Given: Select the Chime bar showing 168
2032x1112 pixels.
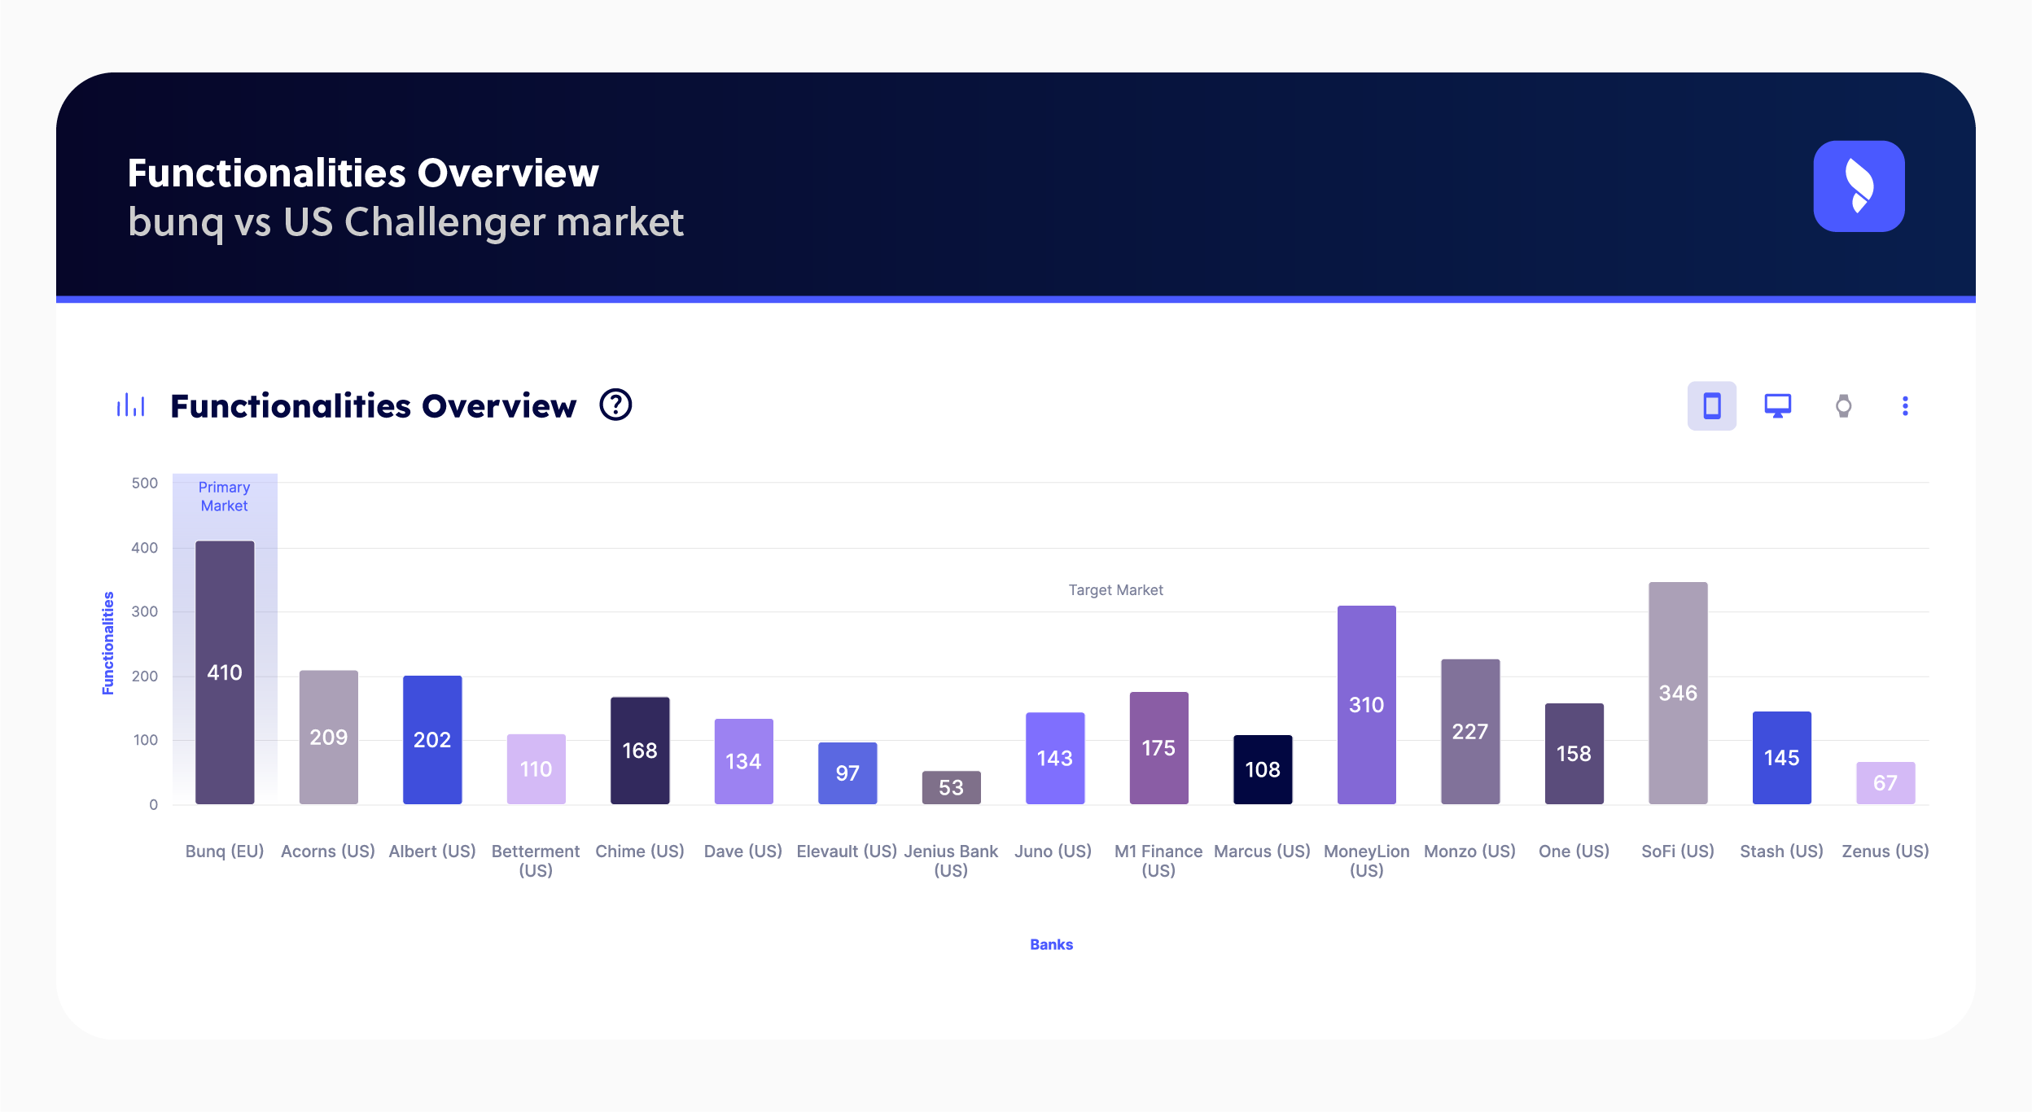Looking at the screenshot, I should point(640,751).
